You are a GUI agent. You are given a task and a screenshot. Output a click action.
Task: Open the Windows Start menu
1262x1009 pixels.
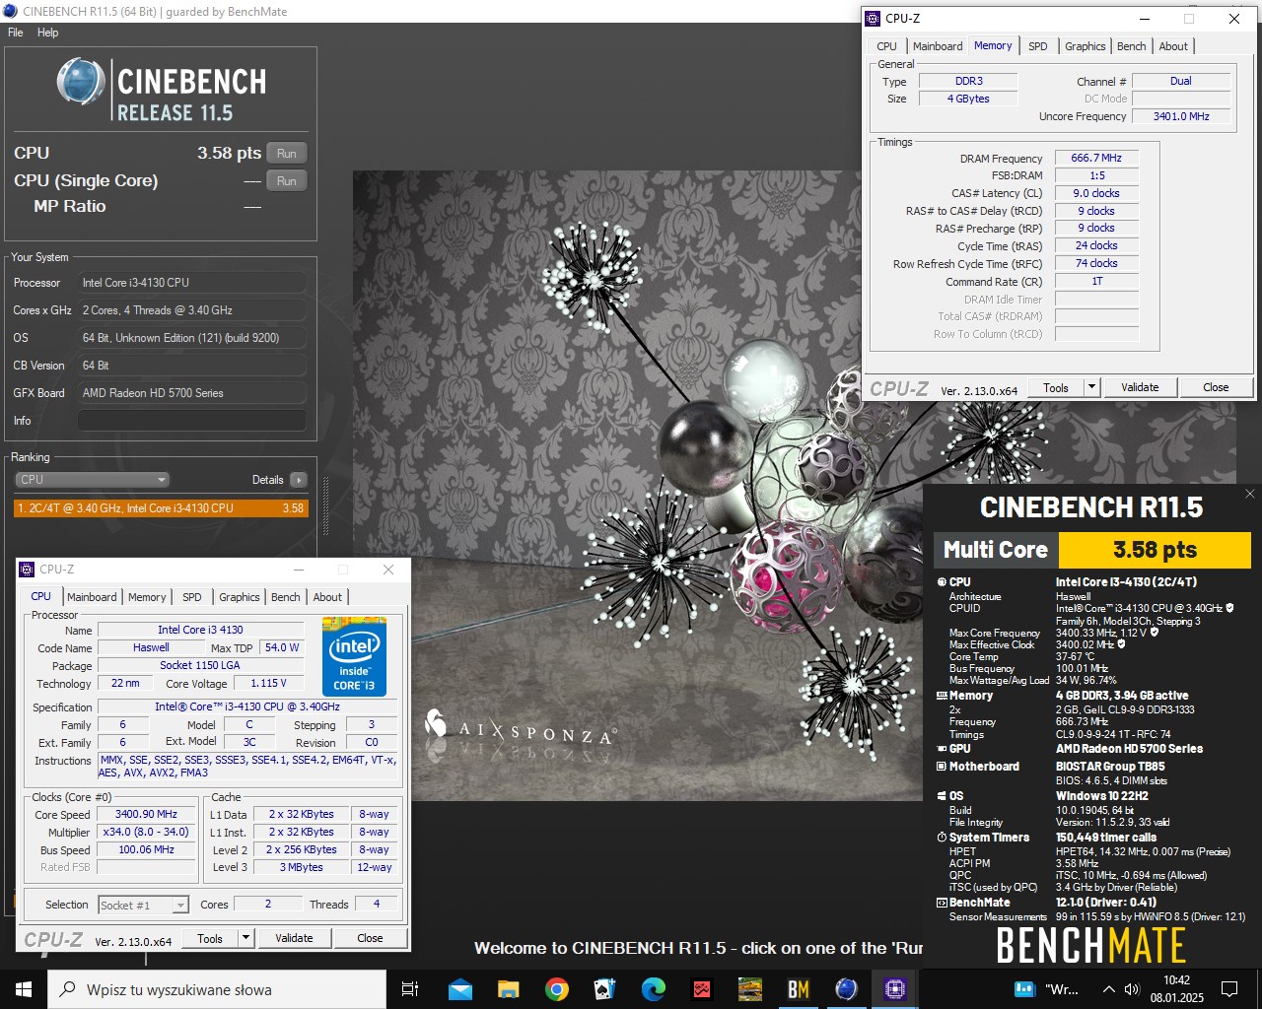[24, 989]
